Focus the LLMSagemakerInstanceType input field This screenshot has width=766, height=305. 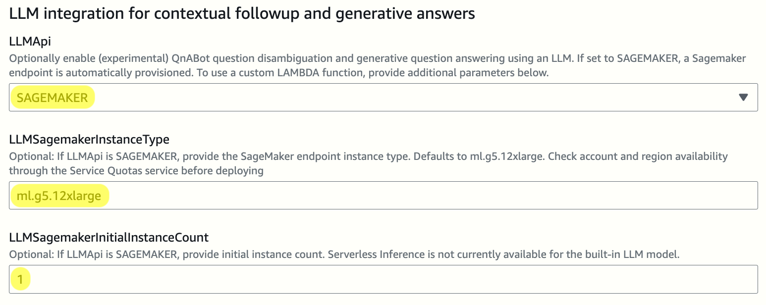point(383,195)
